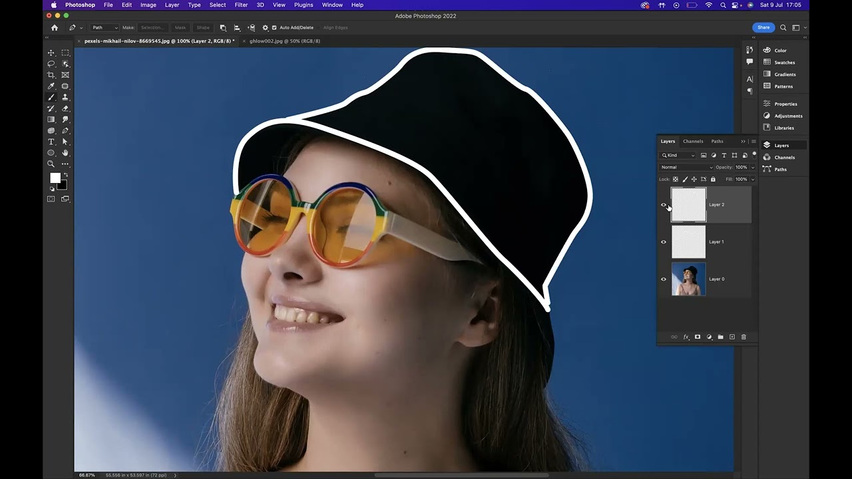Select the Frame tool
This screenshot has width=852, height=479.
(65, 75)
